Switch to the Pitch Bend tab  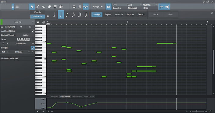pyautogui.click(x=77, y=97)
